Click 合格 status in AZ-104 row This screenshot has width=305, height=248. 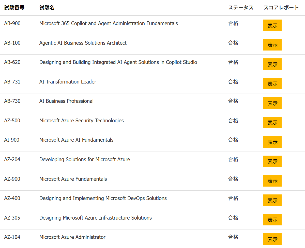pos(233,237)
